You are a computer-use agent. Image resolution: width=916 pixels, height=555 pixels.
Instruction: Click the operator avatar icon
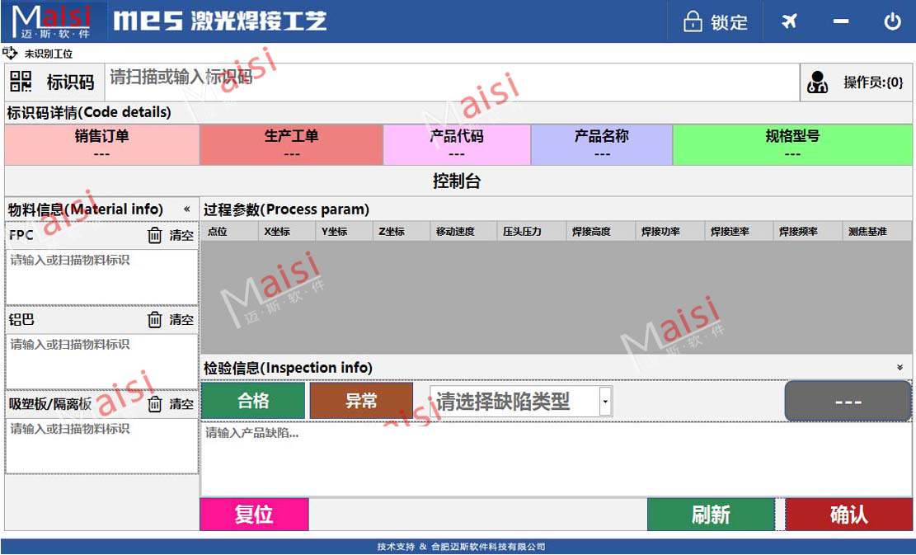pos(817,82)
